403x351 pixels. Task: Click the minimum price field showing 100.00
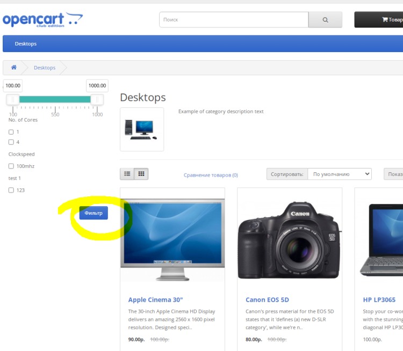click(x=13, y=86)
